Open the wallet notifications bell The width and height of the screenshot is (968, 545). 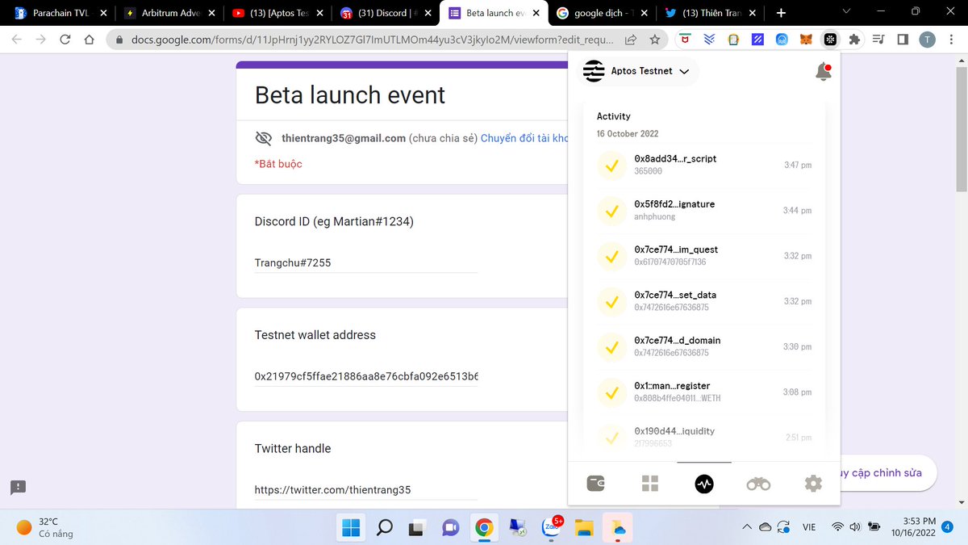[823, 71]
